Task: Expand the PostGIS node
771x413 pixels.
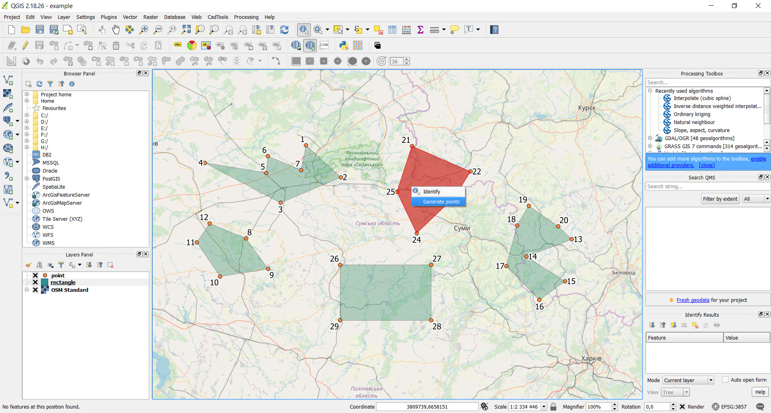Action: click(x=27, y=179)
